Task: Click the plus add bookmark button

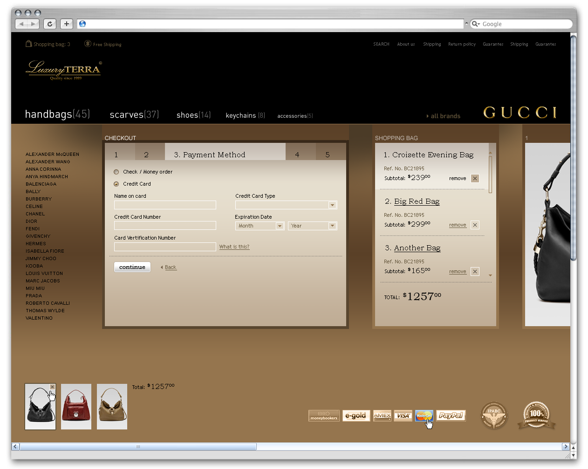Action: click(67, 24)
